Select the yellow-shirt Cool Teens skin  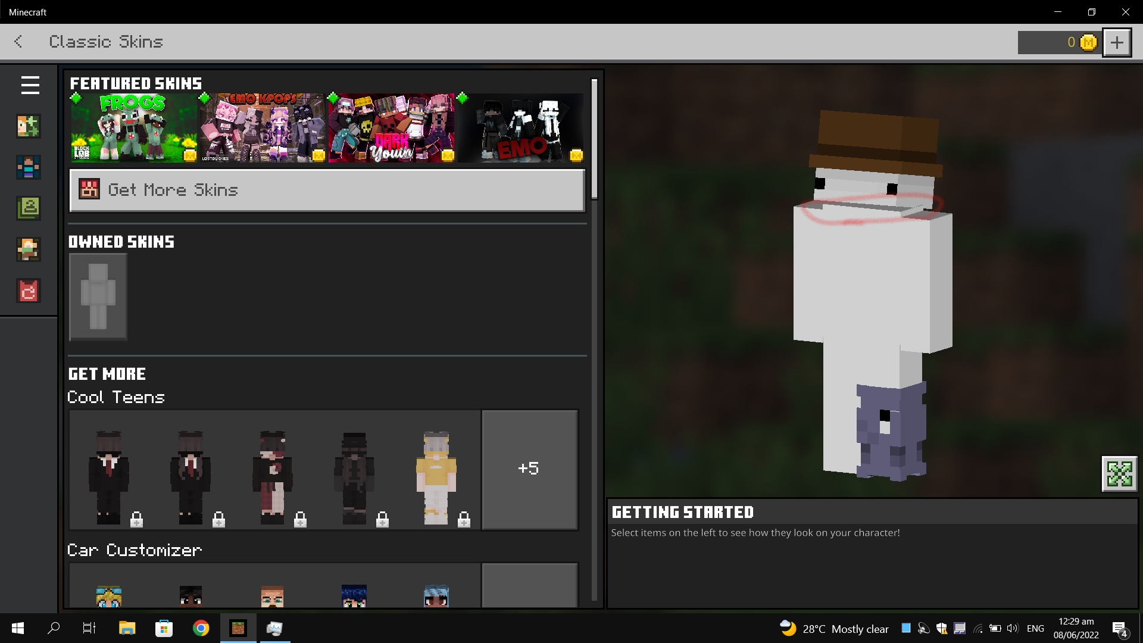click(436, 476)
